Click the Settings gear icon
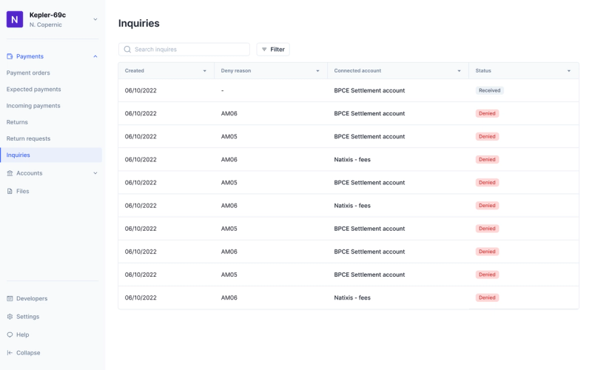This screenshot has height=370, width=592. pos(10,317)
